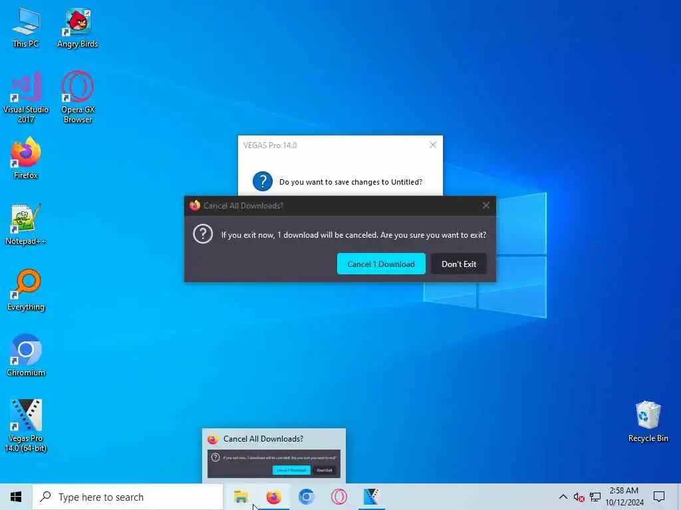Click the Don't Exit button
681x510 pixels.
click(459, 264)
